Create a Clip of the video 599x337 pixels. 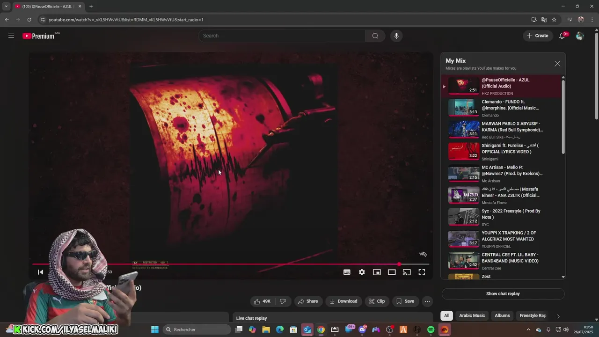(377, 301)
